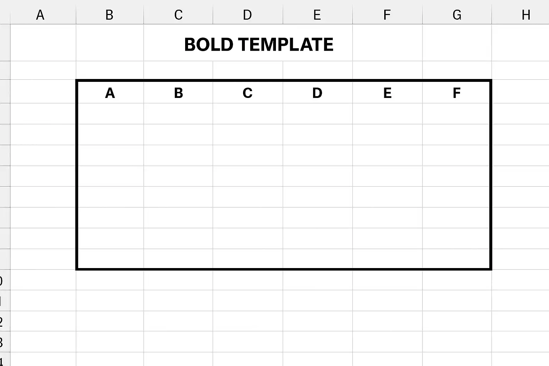Click the table header cell labeled A
Screen dimensions: 549x366
(110, 93)
